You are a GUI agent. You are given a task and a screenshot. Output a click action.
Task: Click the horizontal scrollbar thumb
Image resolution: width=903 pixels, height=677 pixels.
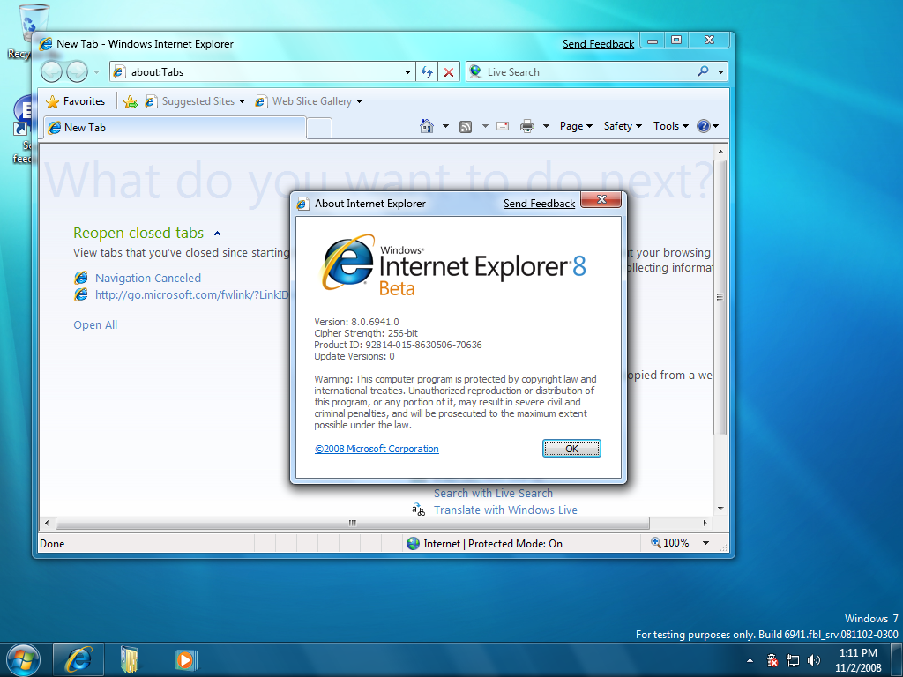(352, 523)
